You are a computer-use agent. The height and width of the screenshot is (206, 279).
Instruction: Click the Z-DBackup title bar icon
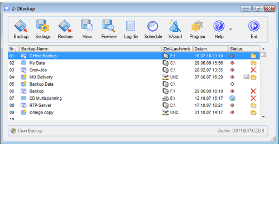(7, 8)
